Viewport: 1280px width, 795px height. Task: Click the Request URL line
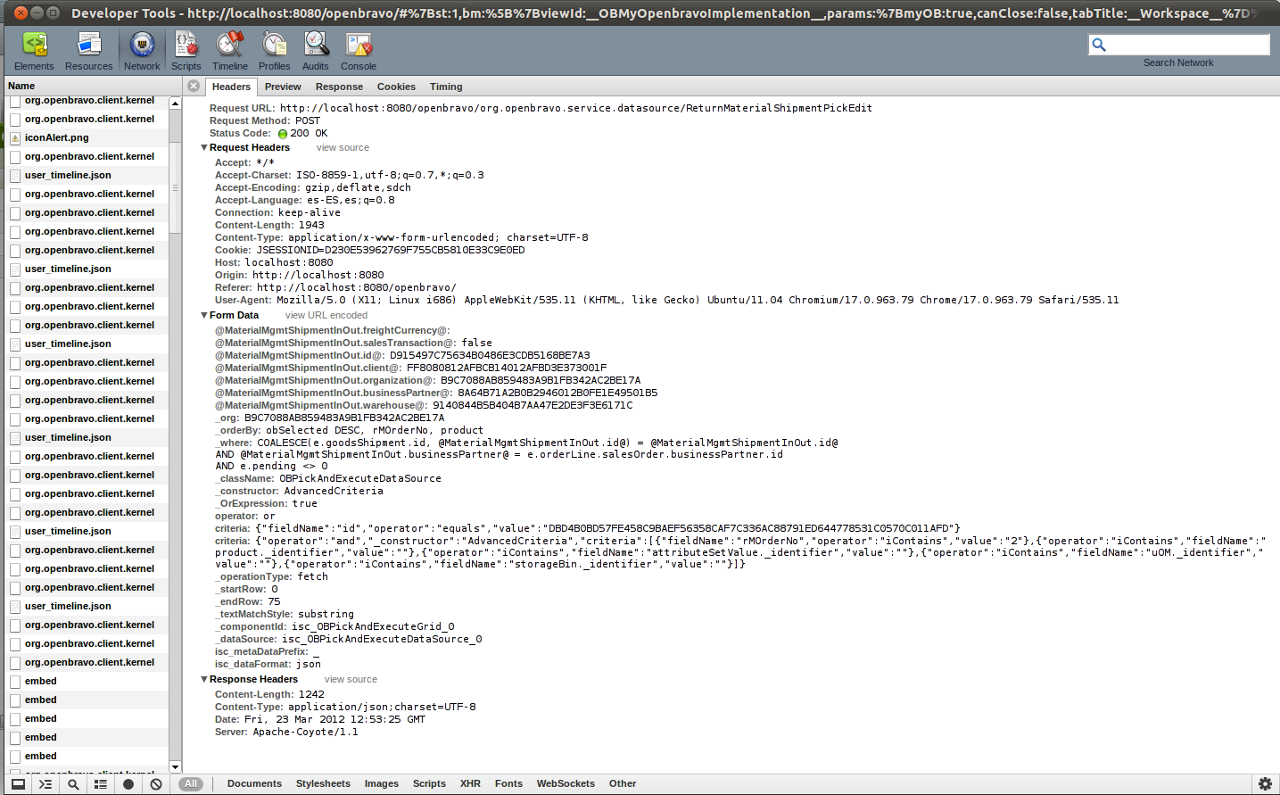point(541,109)
